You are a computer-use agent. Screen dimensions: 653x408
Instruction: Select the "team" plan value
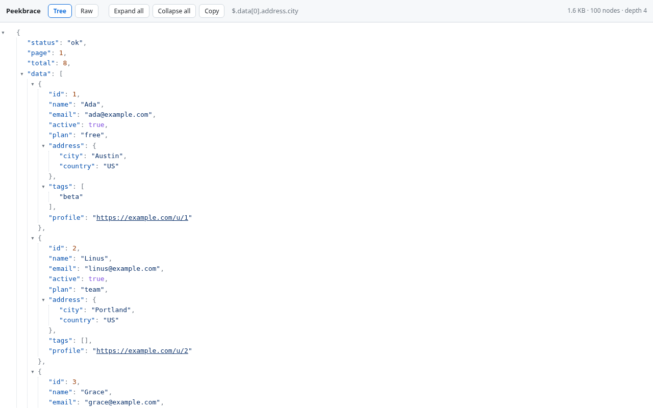tap(92, 289)
